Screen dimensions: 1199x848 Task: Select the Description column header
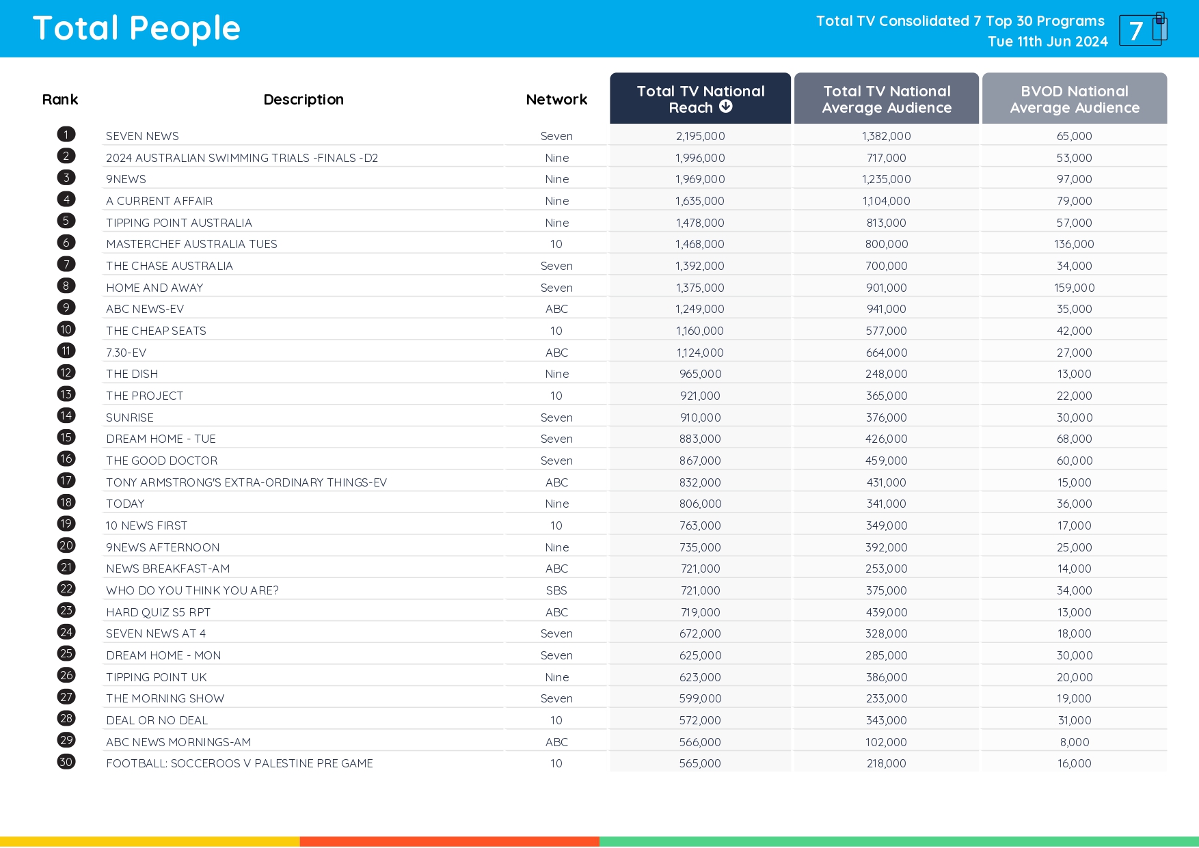tap(304, 99)
